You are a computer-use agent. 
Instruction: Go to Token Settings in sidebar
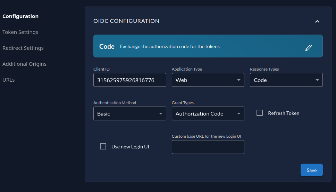[x=20, y=32]
